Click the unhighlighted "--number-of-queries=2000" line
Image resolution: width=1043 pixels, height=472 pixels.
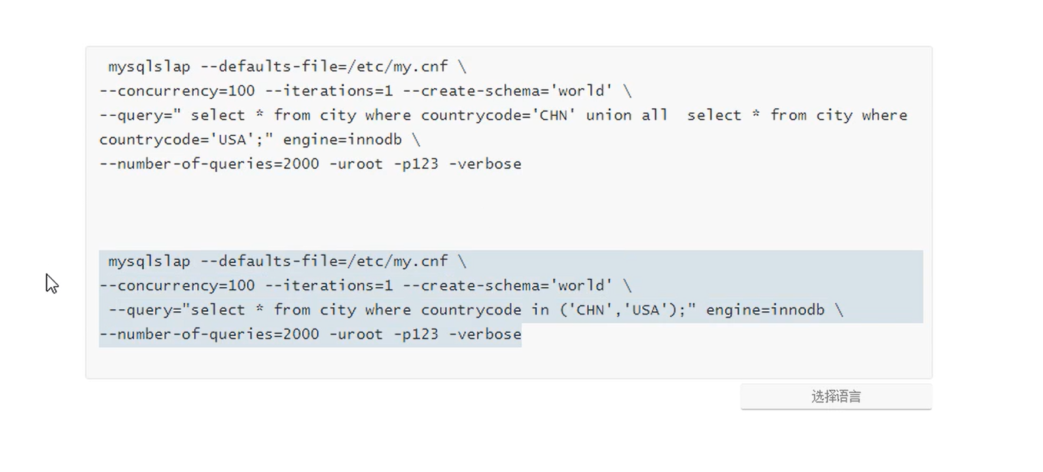(310, 164)
